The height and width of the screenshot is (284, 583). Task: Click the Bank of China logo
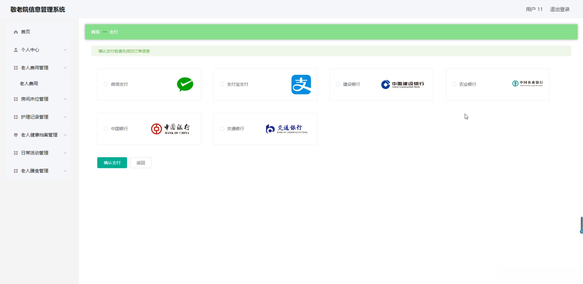coord(170,129)
